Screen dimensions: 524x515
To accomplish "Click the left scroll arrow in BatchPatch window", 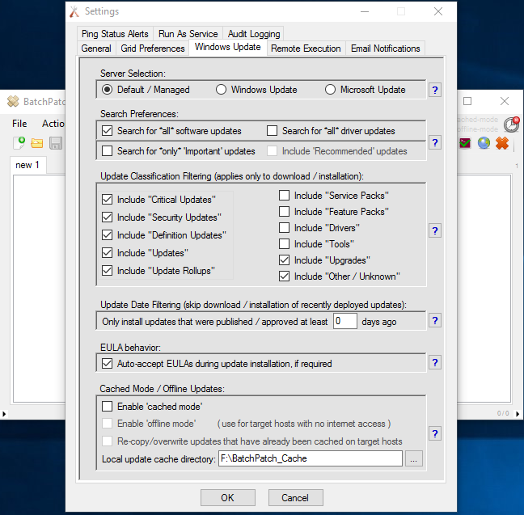I will click(x=4, y=414).
